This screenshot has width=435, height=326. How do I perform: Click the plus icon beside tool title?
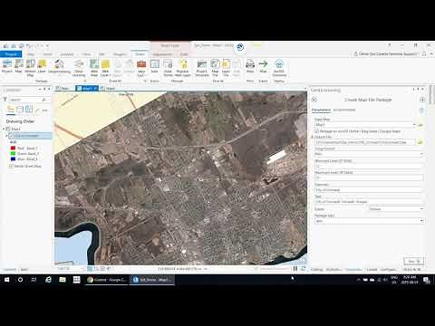tap(422, 100)
